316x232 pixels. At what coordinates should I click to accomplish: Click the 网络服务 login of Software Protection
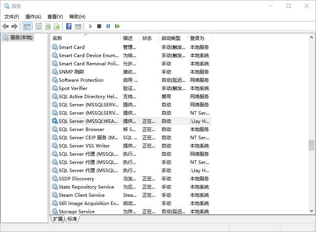(x=199, y=80)
